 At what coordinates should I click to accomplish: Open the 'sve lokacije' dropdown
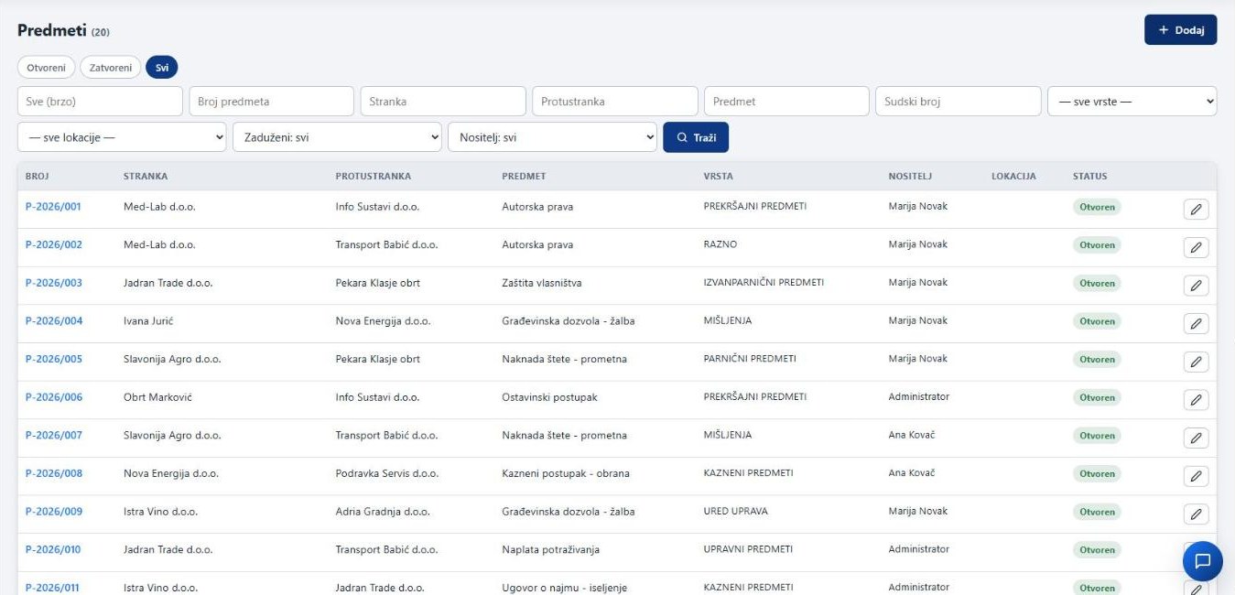pyautogui.click(x=122, y=137)
